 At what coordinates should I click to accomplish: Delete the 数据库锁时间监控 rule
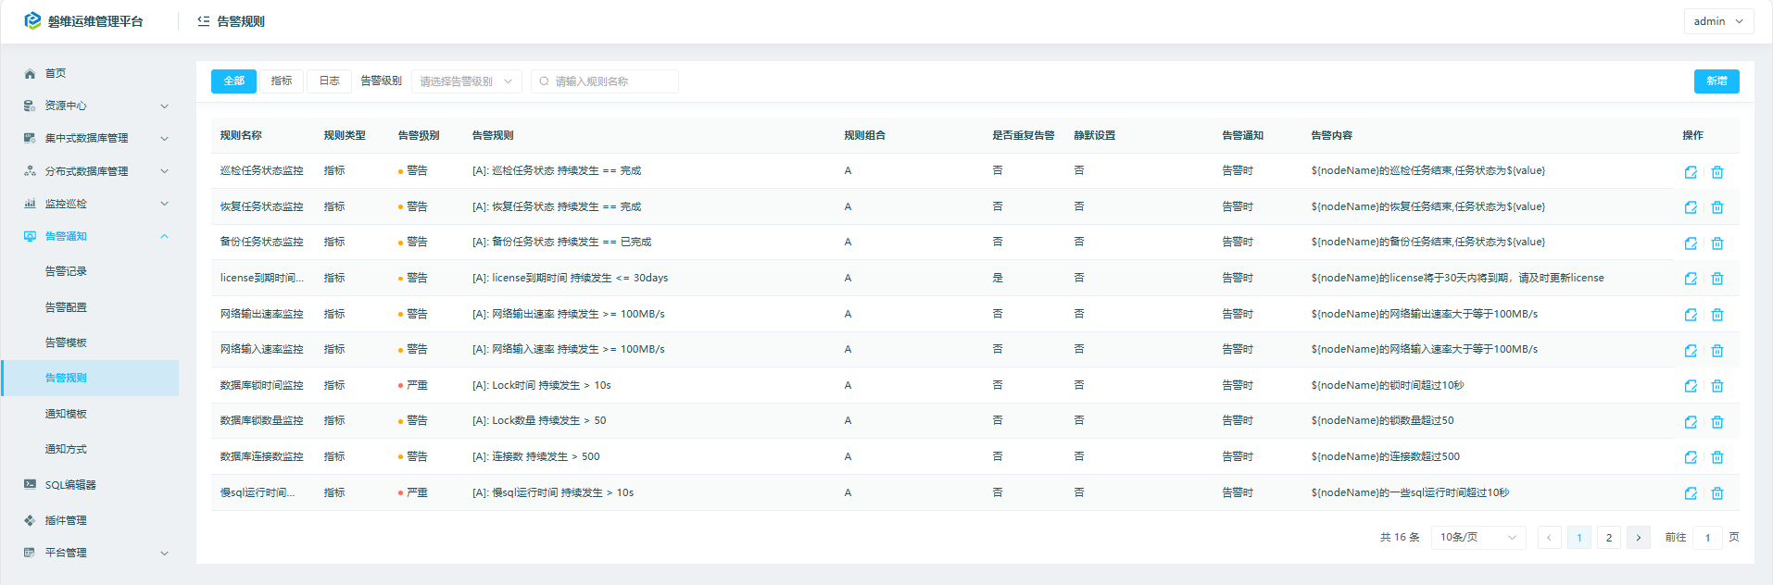click(1717, 386)
